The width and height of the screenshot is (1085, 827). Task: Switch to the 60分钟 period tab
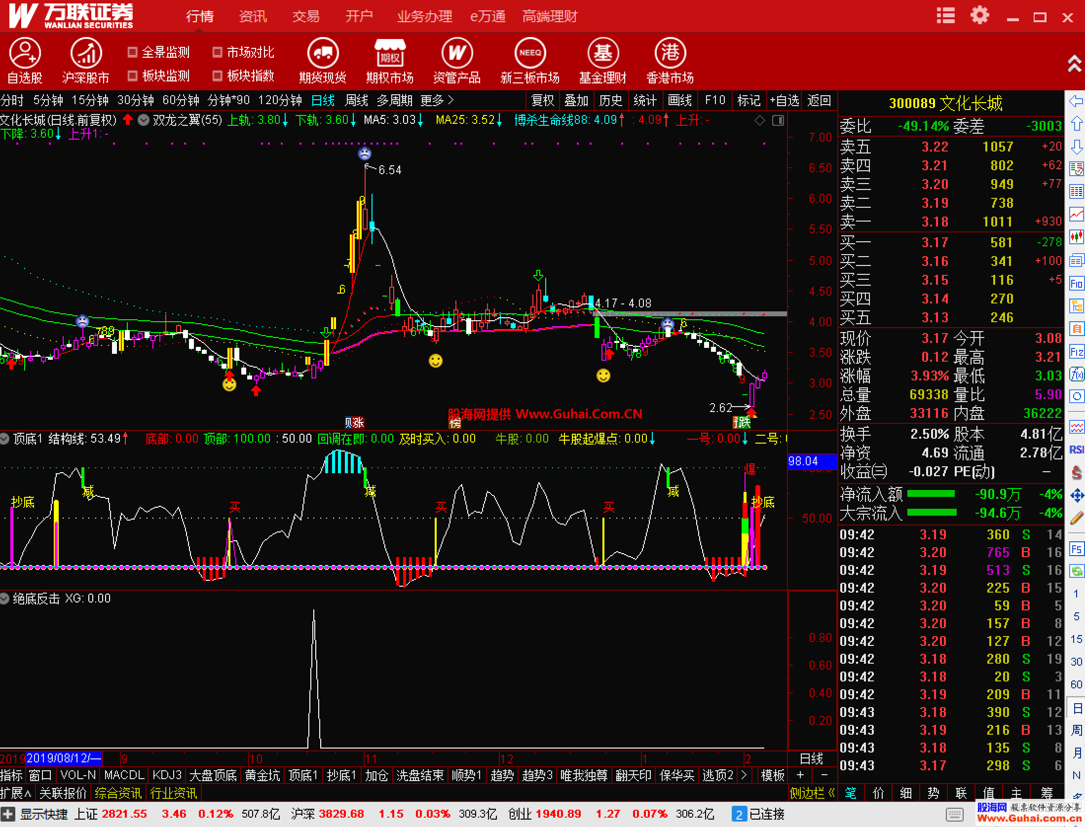[181, 100]
